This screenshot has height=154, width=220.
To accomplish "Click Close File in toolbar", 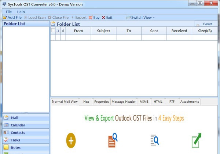I will pos(58,18).
